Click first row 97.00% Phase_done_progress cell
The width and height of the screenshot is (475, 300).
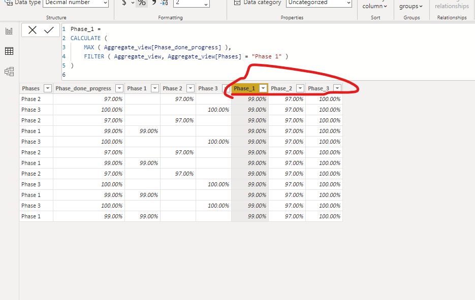point(89,99)
